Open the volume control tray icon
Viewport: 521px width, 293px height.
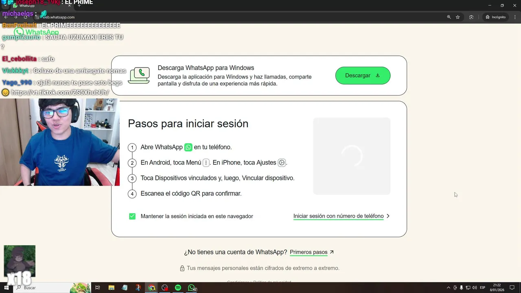[x=475, y=288]
